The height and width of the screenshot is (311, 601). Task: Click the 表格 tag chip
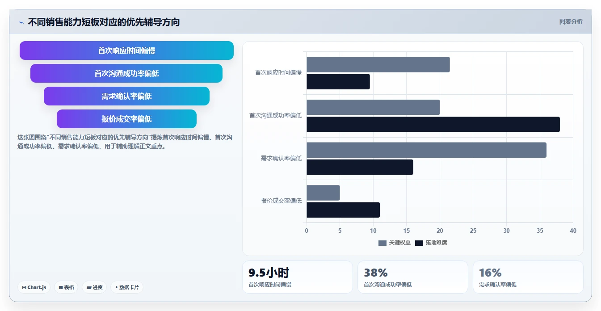(66, 287)
